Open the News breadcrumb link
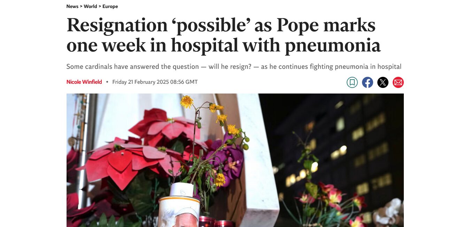470x227 pixels. click(72, 6)
